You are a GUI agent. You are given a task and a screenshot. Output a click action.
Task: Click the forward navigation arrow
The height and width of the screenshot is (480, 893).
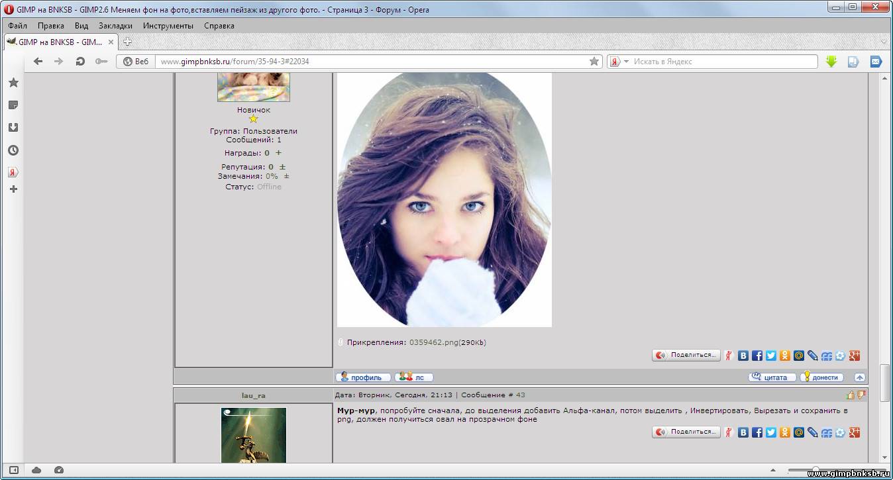58,62
